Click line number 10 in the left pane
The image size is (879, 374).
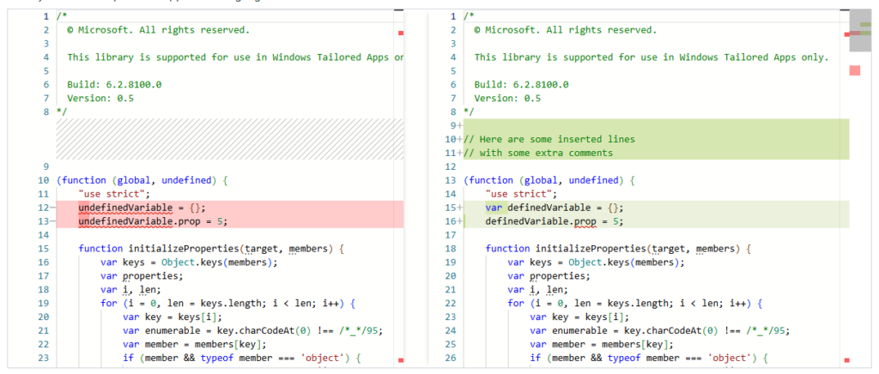(x=43, y=180)
